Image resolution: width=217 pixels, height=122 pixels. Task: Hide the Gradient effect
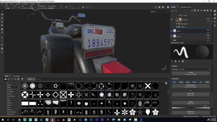[x=177, y=27]
